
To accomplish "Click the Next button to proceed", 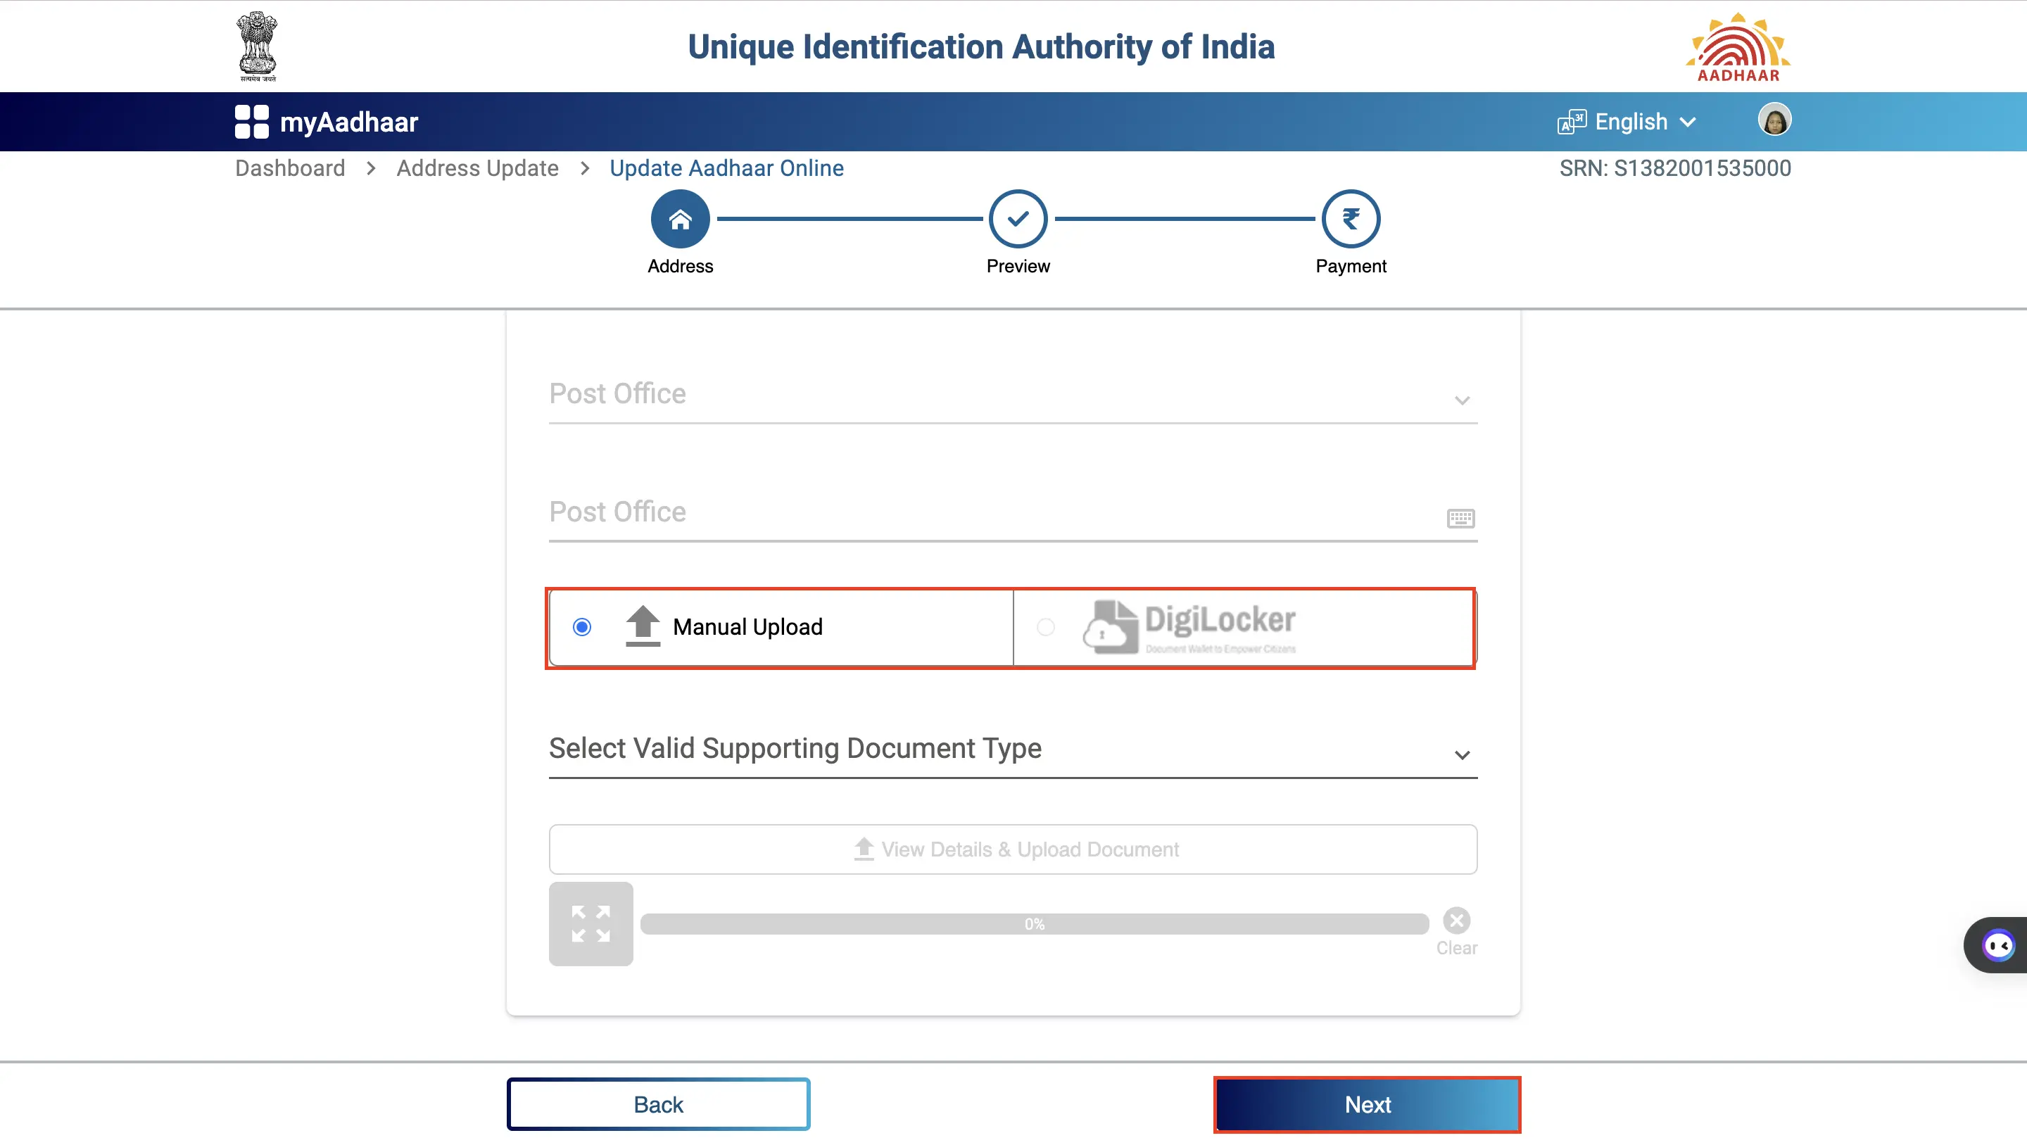I will [x=1367, y=1105].
